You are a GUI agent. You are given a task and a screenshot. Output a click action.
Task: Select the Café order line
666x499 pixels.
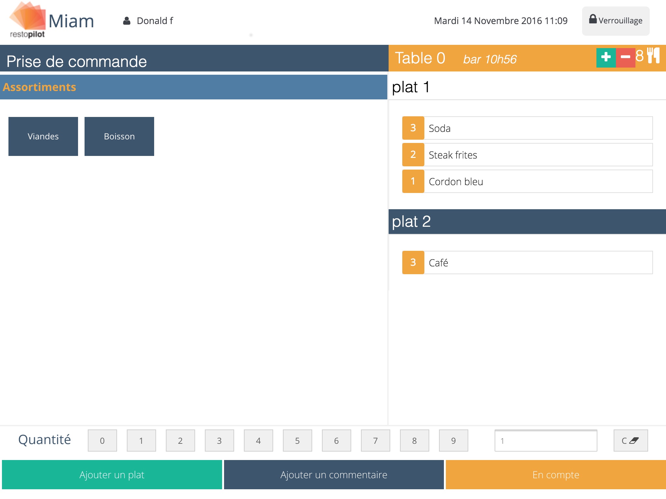click(527, 262)
